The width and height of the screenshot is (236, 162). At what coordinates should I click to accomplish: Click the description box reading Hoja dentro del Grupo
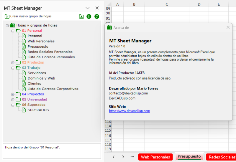point(52,151)
